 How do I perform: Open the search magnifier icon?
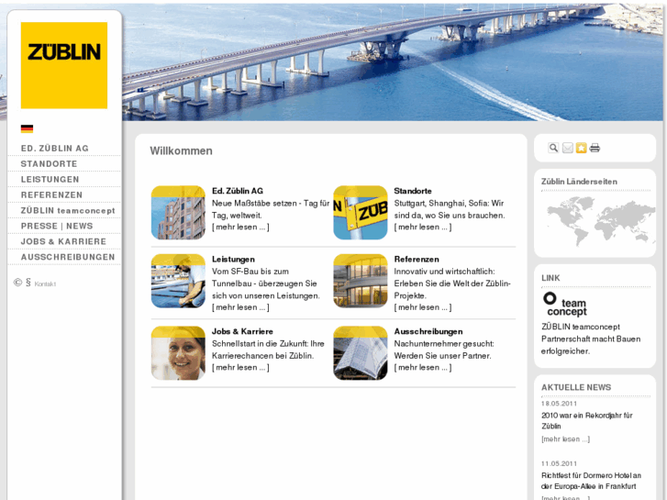pos(553,148)
